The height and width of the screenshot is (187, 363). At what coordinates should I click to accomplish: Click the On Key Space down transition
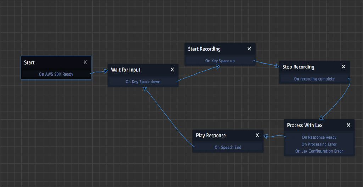tap(143, 82)
